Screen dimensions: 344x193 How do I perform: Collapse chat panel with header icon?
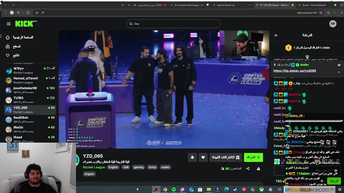click(276, 35)
